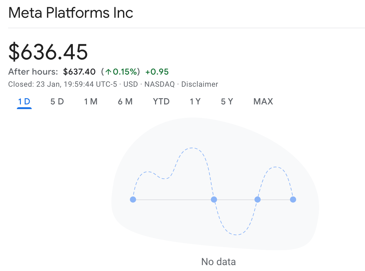The width and height of the screenshot is (365, 271).
Task: Select the 1M time range
Action: click(x=91, y=101)
